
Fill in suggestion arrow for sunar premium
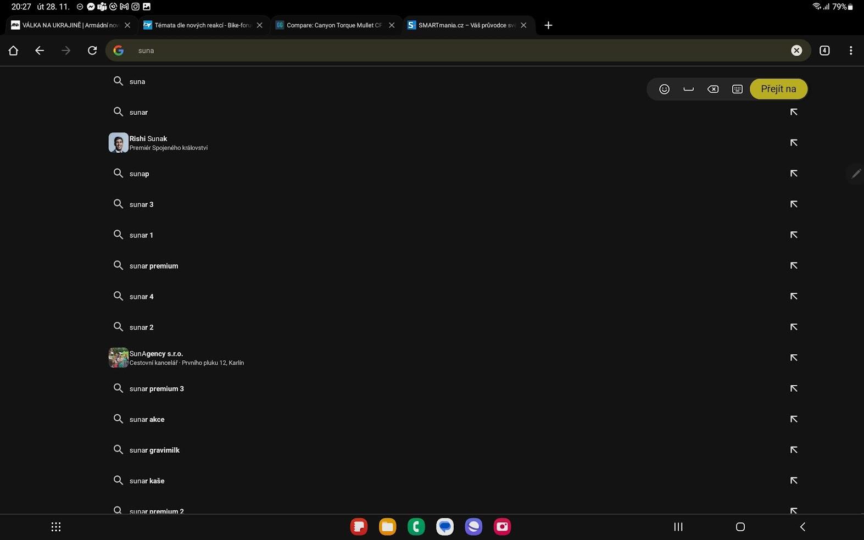click(x=794, y=266)
